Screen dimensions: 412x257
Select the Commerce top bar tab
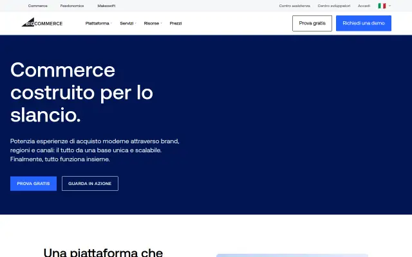[38, 6]
